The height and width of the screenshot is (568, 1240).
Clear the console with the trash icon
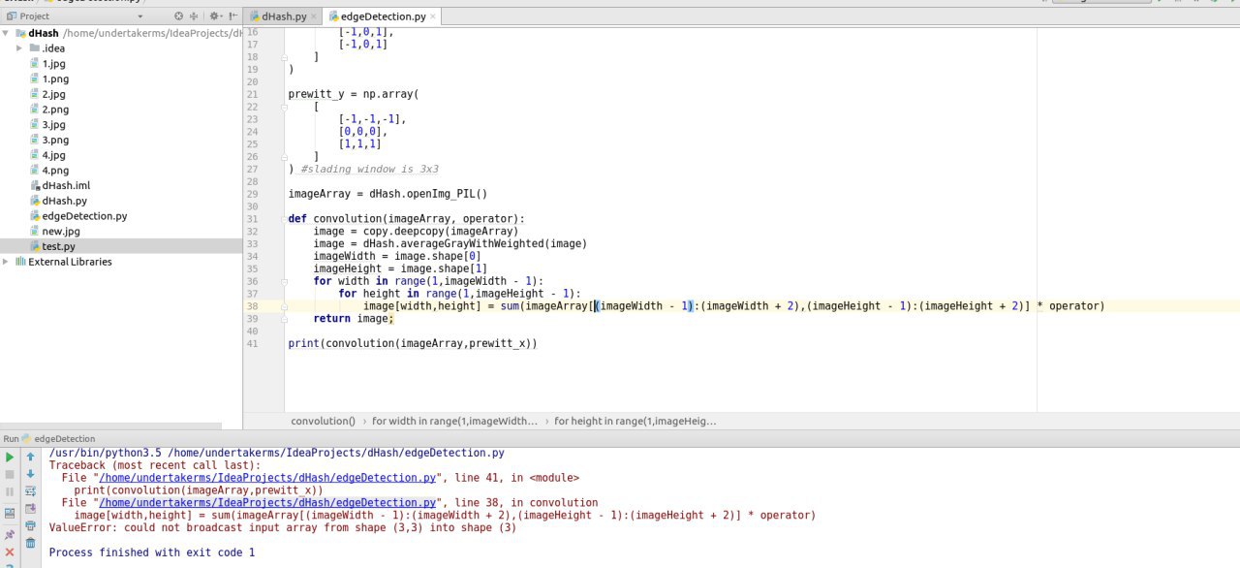[30, 543]
